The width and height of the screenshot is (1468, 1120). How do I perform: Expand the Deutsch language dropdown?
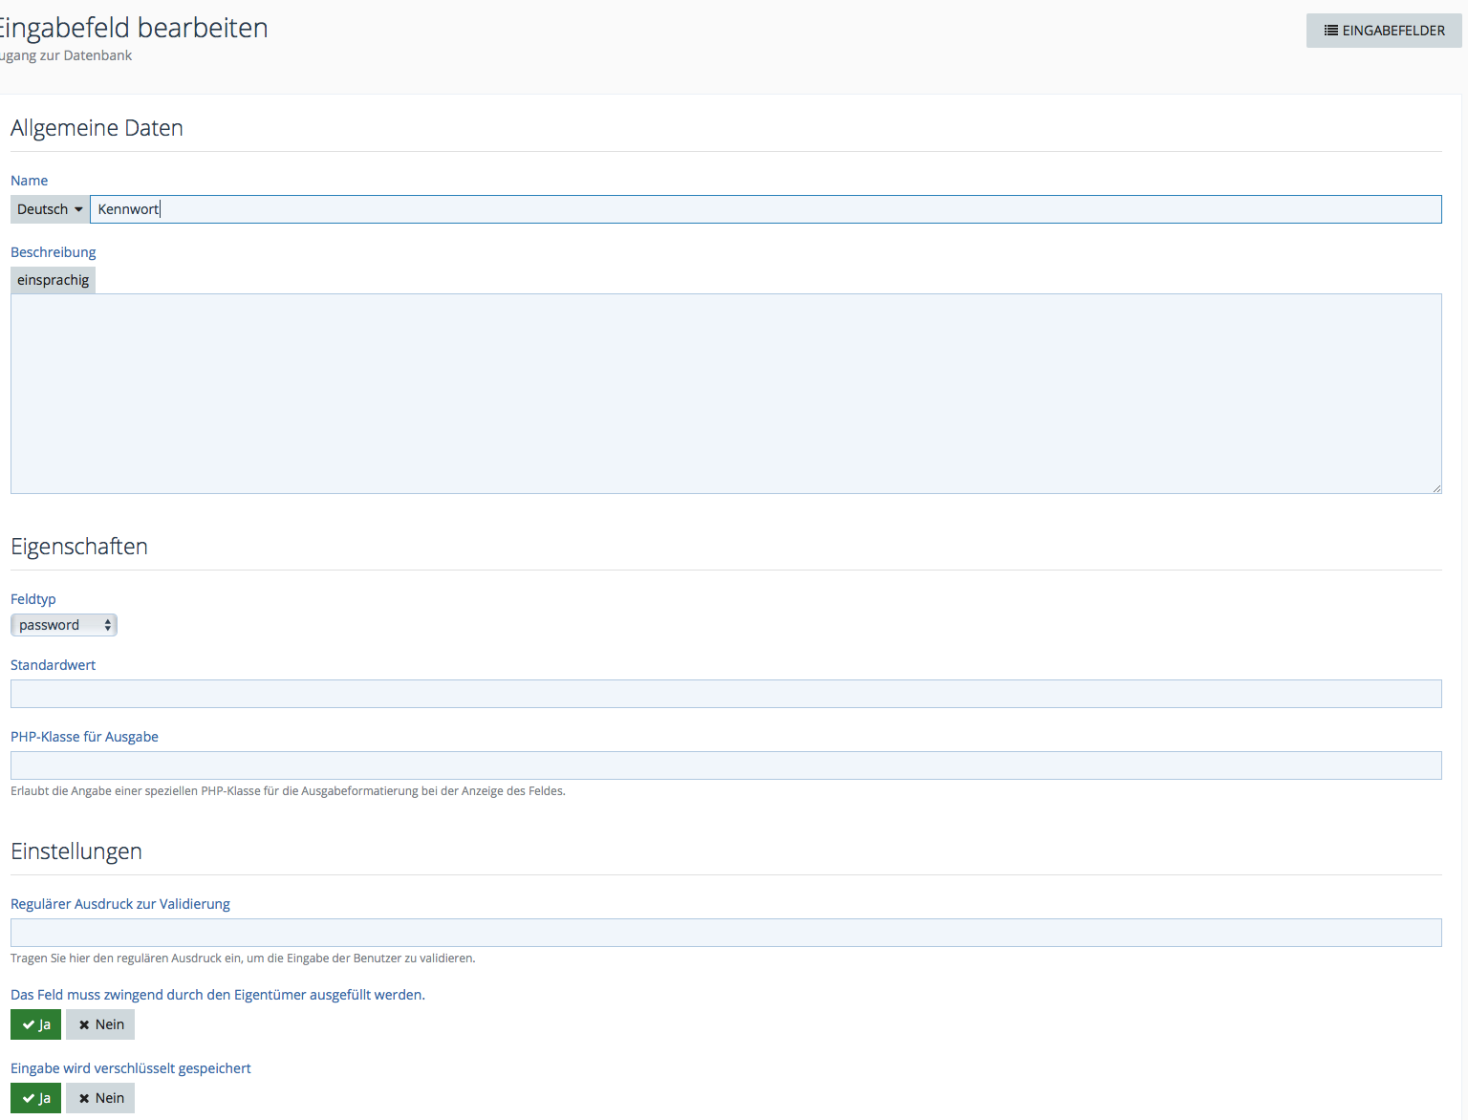(x=50, y=209)
